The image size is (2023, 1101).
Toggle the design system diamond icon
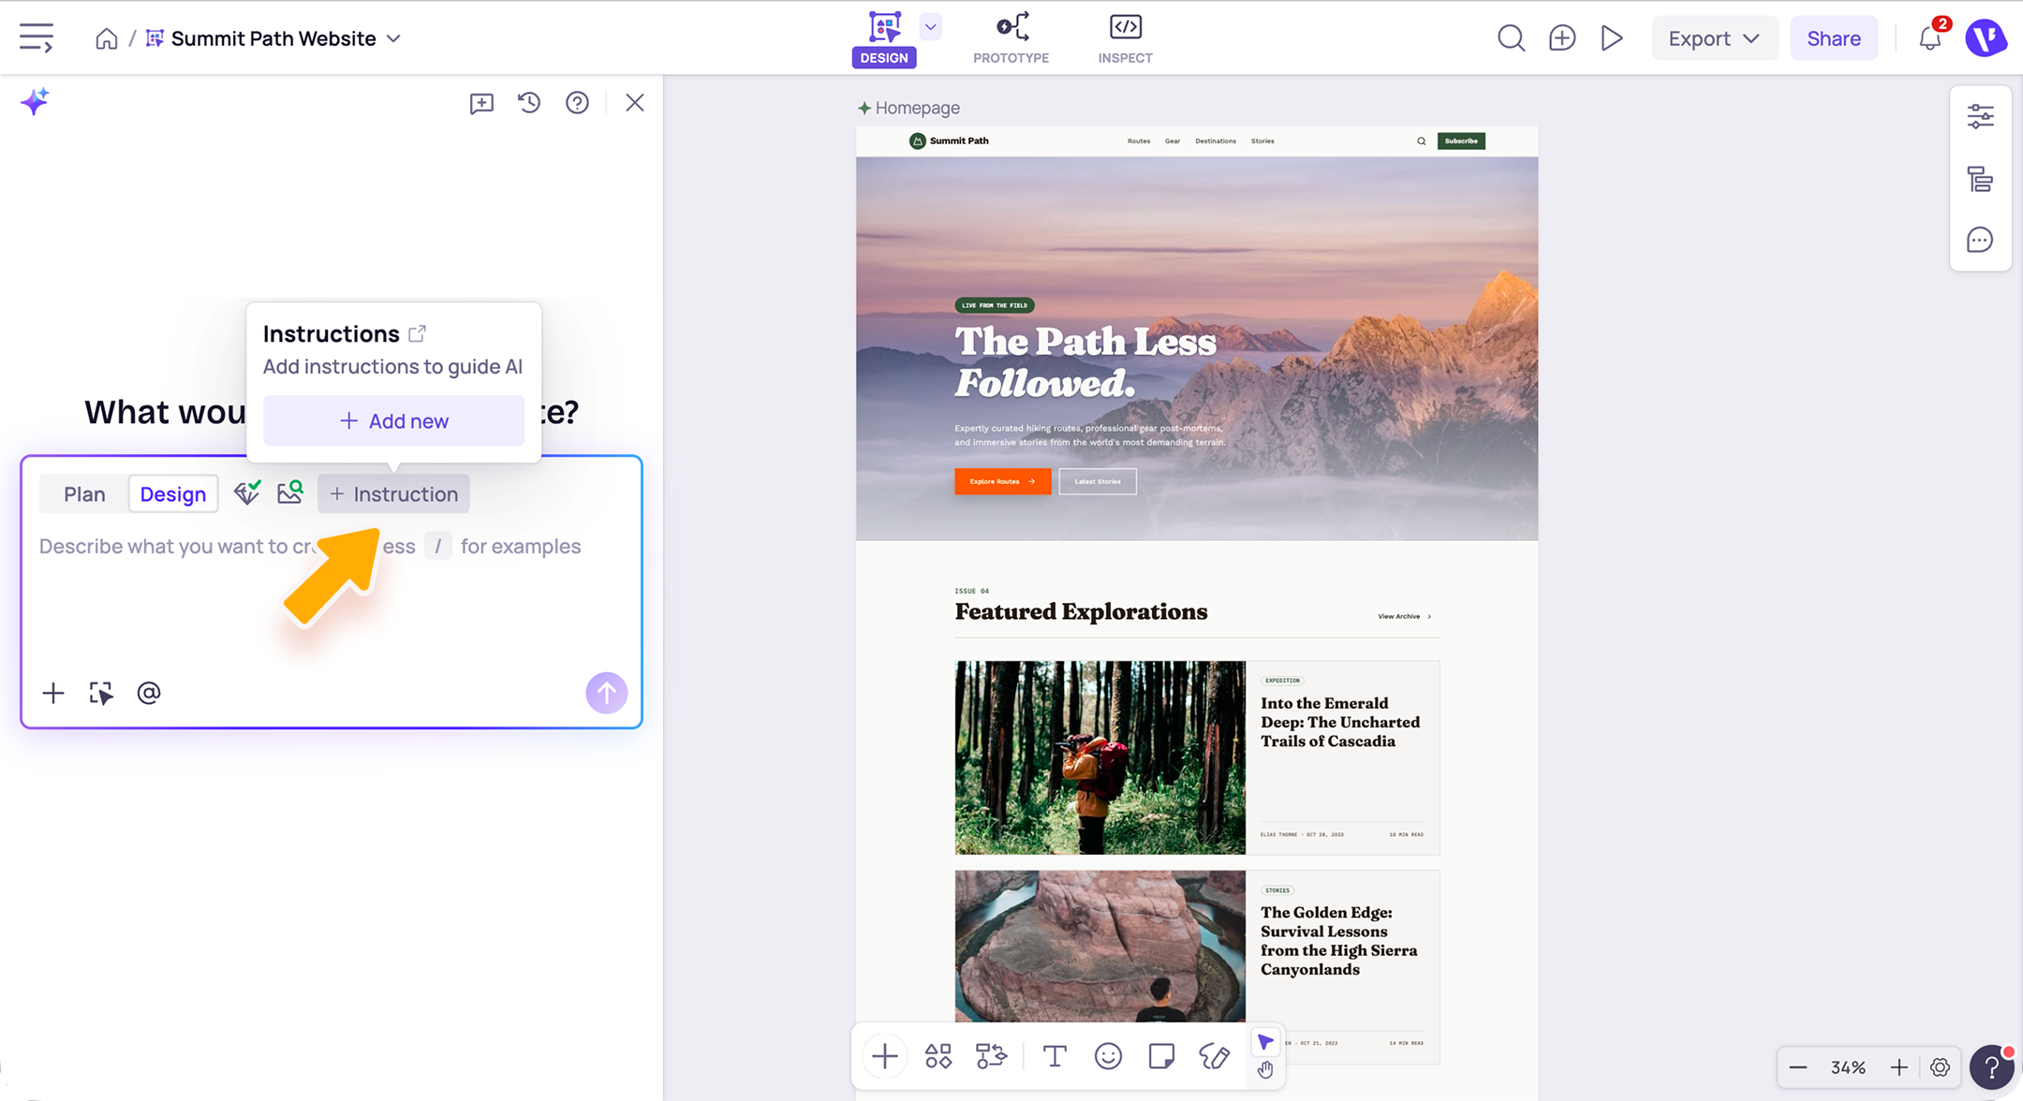(x=247, y=492)
